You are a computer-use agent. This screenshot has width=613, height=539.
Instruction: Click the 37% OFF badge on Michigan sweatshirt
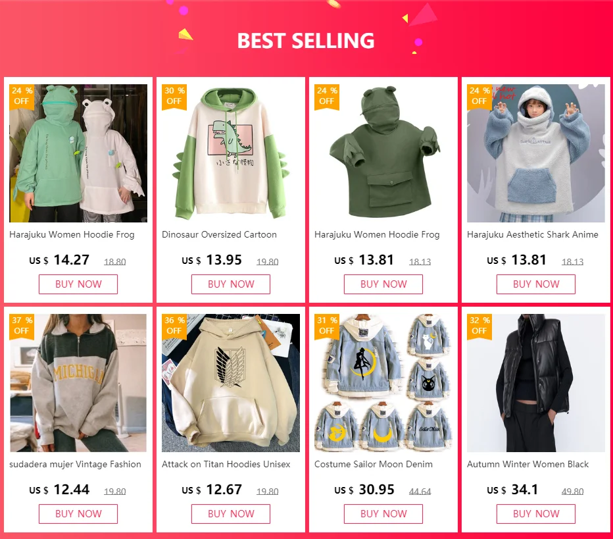(22, 326)
